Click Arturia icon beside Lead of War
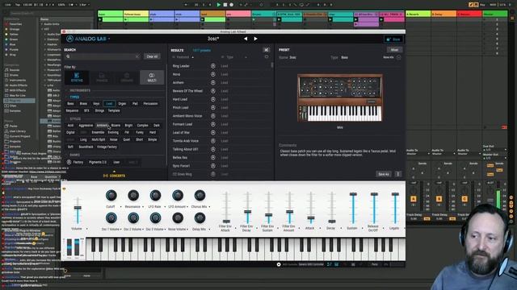This screenshot has width=517, height=290. click(x=213, y=132)
